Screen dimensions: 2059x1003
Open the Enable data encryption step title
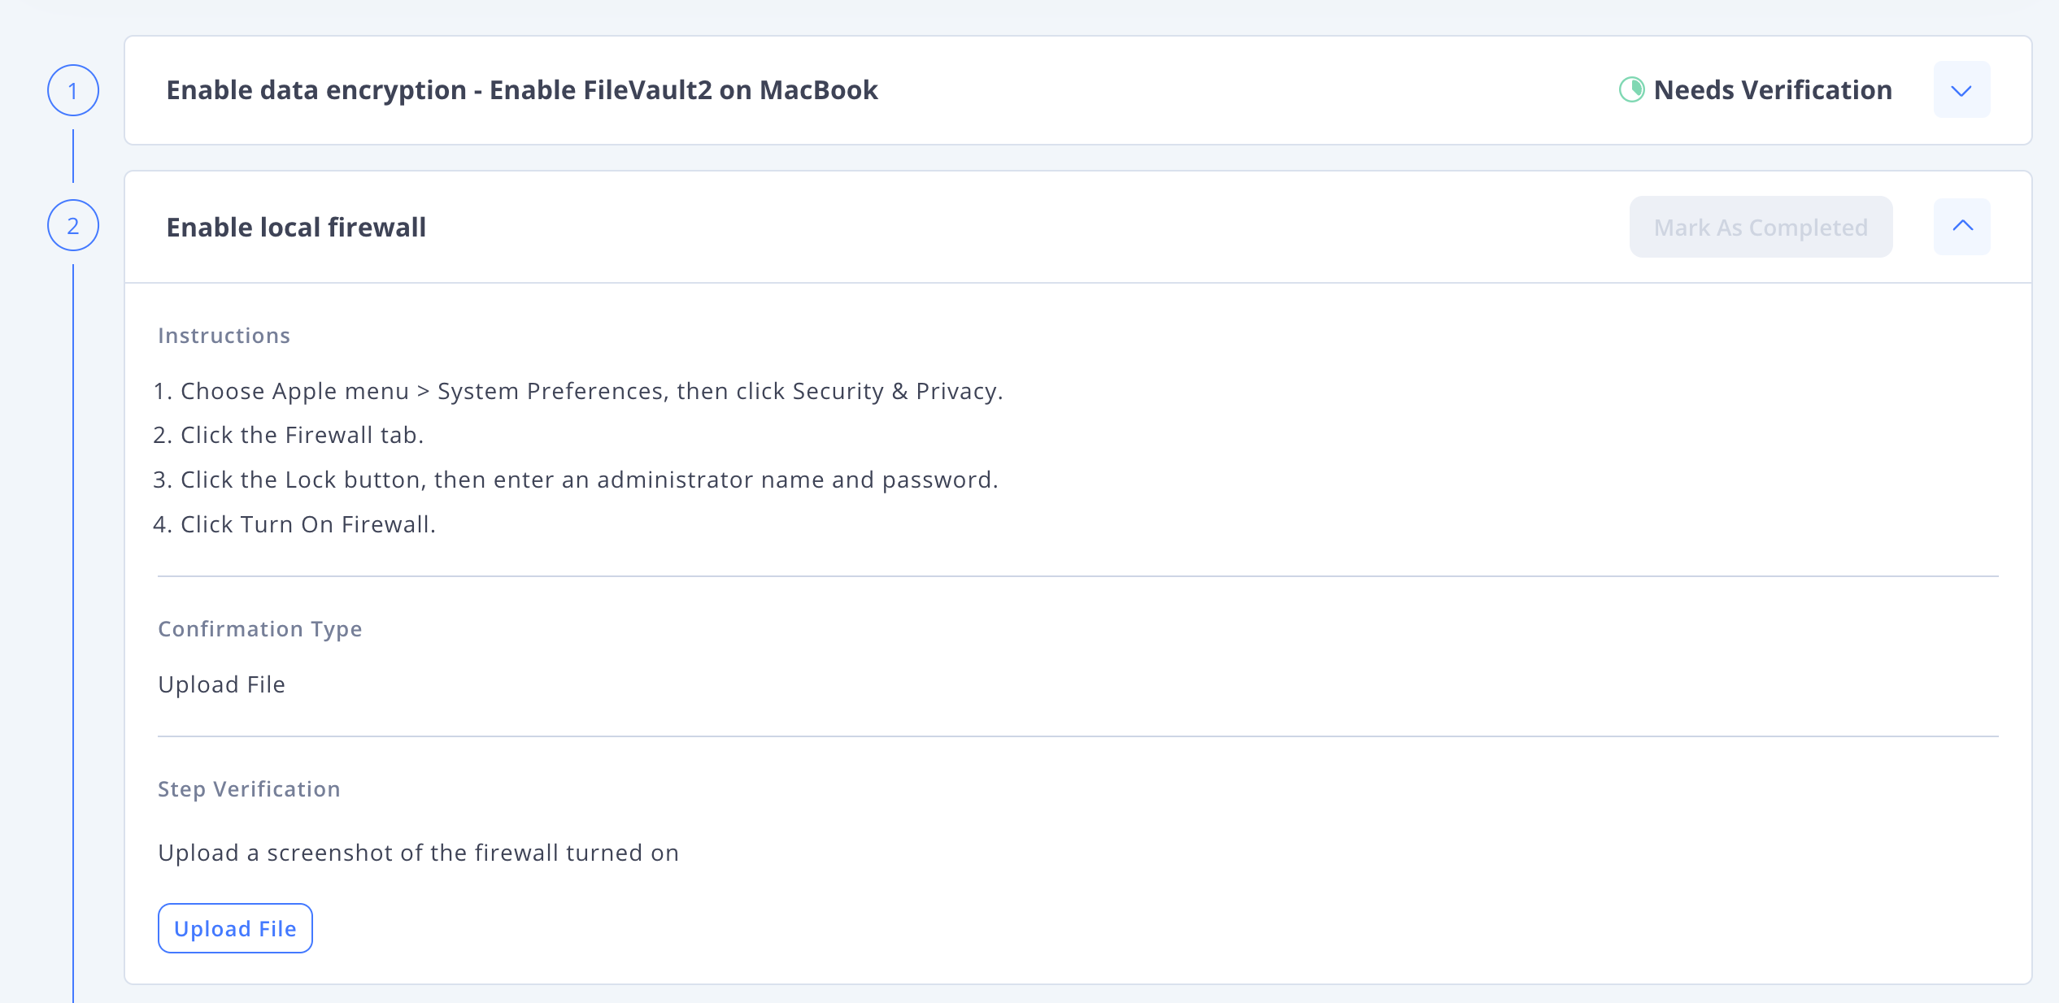(x=522, y=89)
